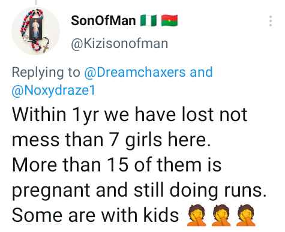Click the rosary profile avatar
285x232 pixels.
click(x=35, y=31)
